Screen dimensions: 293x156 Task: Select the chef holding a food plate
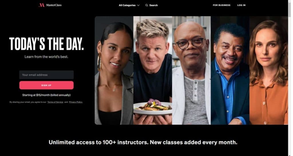(153, 70)
